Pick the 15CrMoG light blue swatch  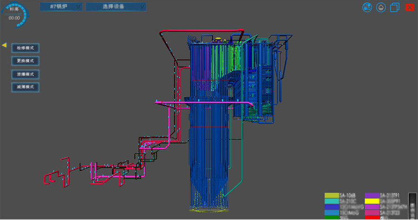coord(332,213)
